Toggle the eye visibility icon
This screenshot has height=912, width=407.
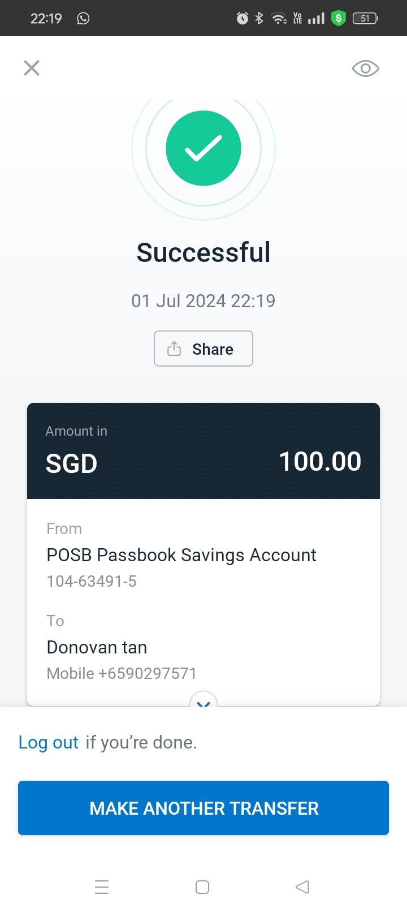(x=365, y=68)
